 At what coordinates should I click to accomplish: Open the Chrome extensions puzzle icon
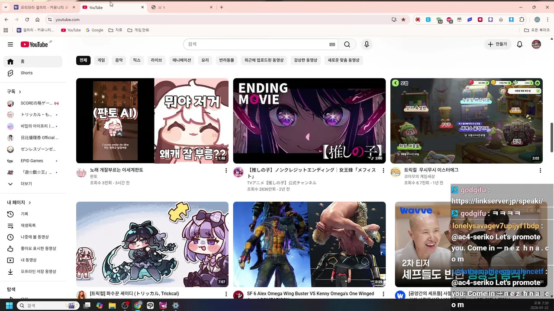click(522, 19)
